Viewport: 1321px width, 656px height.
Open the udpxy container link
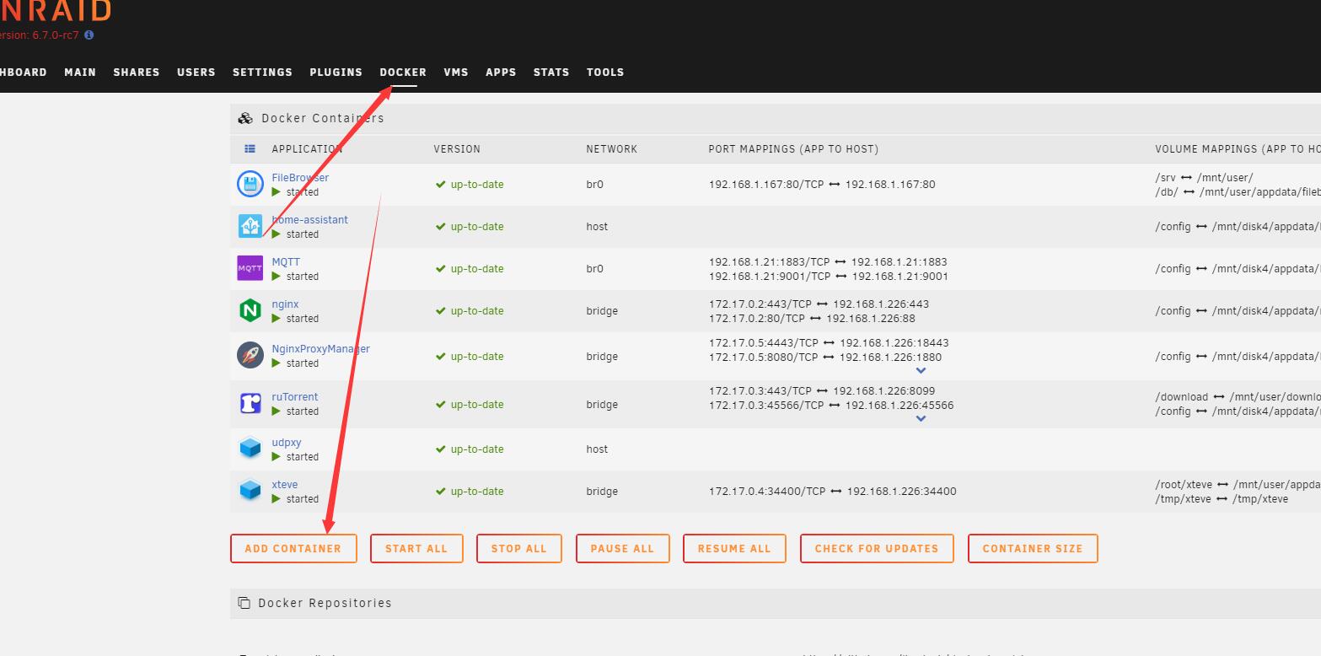[x=287, y=442]
